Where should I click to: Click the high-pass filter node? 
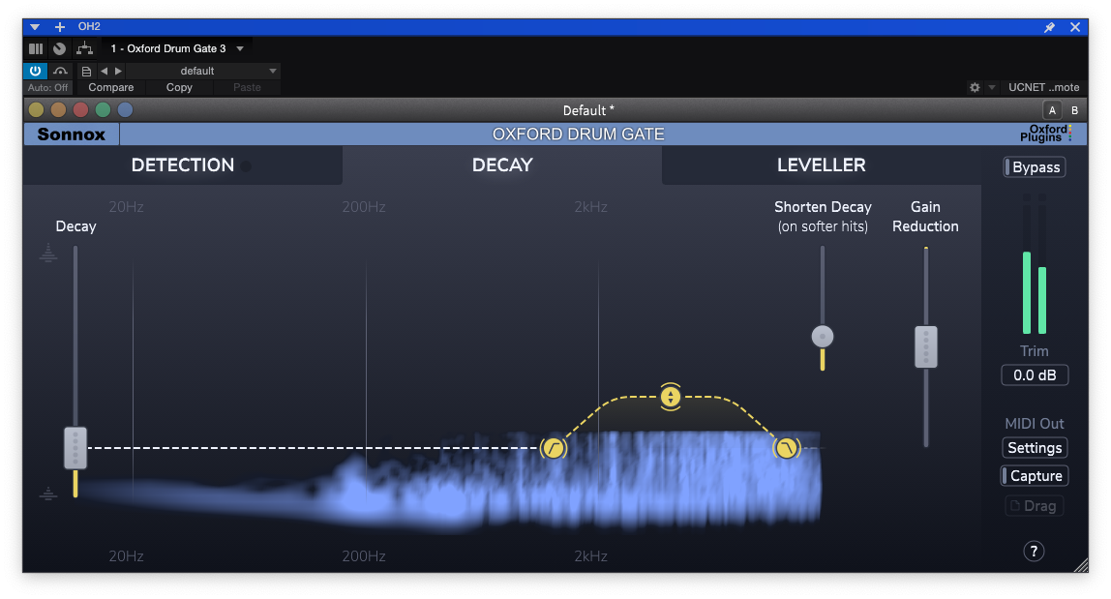[x=554, y=448]
